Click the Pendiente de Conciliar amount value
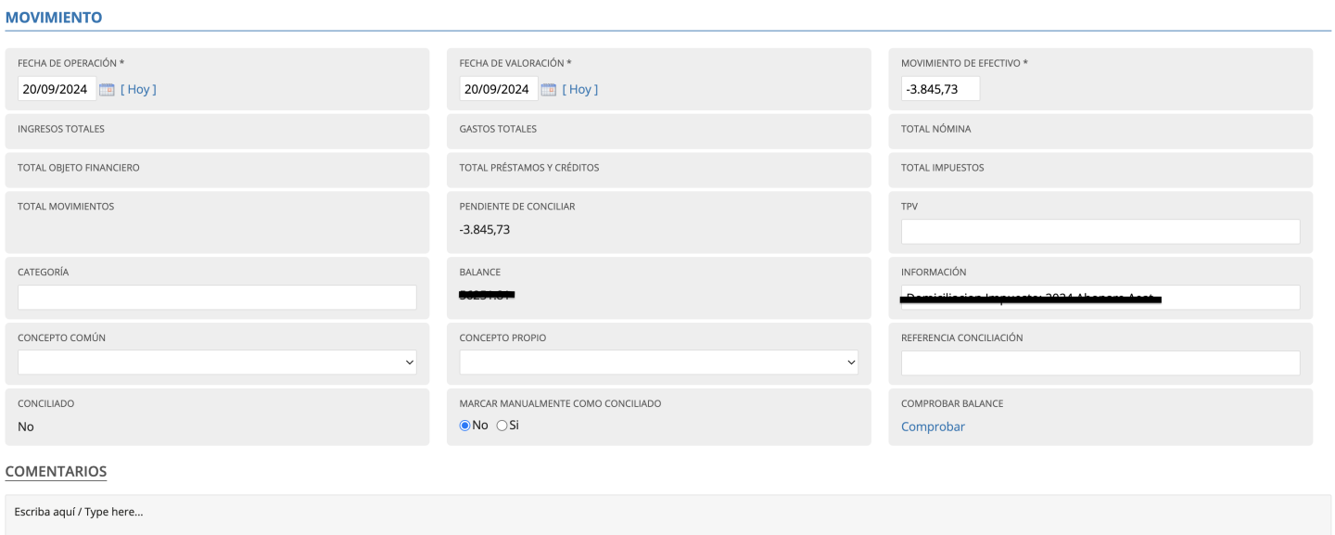The width and height of the screenshot is (1335, 535). click(484, 230)
